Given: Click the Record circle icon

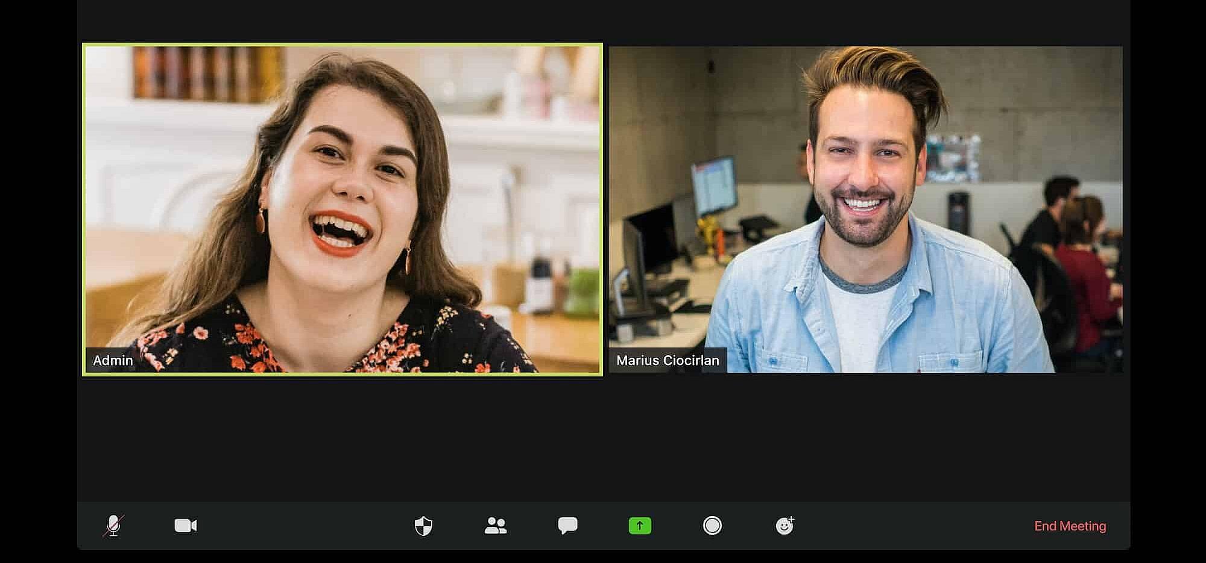Looking at the screenshot, I should coord(712,526).
